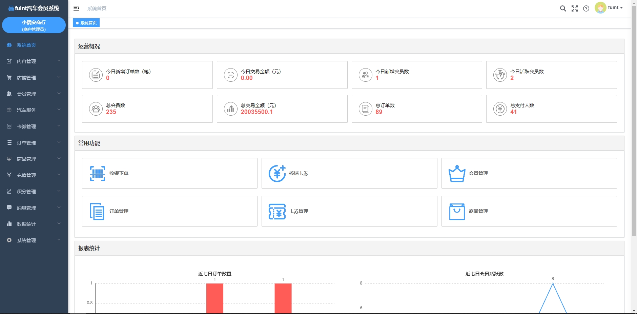Click the 核销卡券 yen circle icon
Image resolution: width=637 pixels, height=314 pixels.
coord(277,173)
